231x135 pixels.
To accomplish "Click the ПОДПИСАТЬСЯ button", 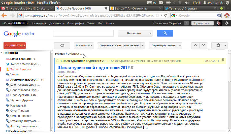I will click(15, 45).
